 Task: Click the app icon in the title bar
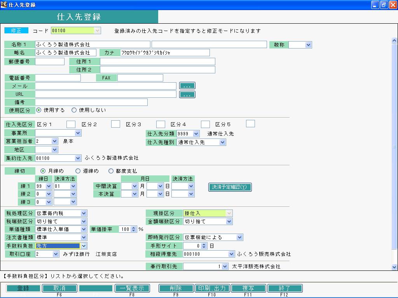point(4,4)
